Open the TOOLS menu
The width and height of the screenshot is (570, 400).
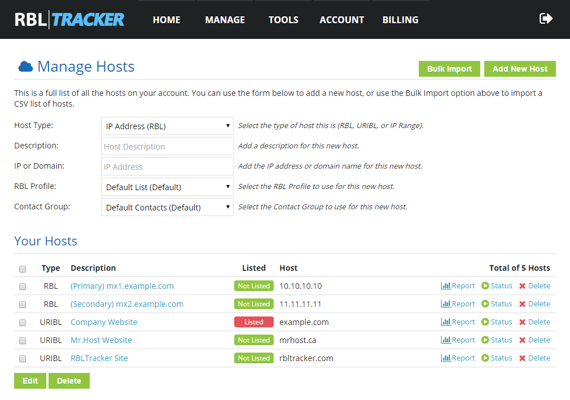[283, 20]
